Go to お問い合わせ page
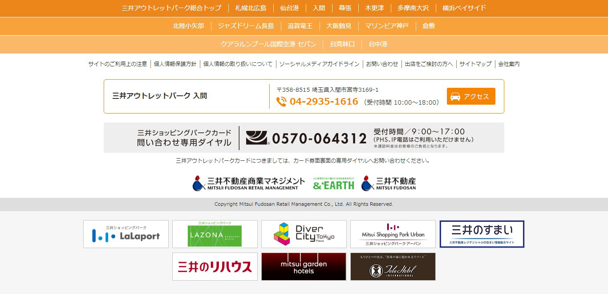The width and height of the screenshot is (608, 294). coord(382,64)
